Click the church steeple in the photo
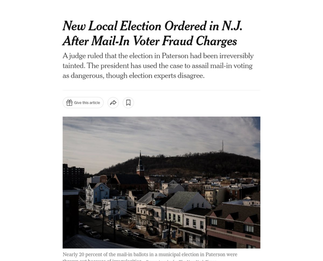 140,163
